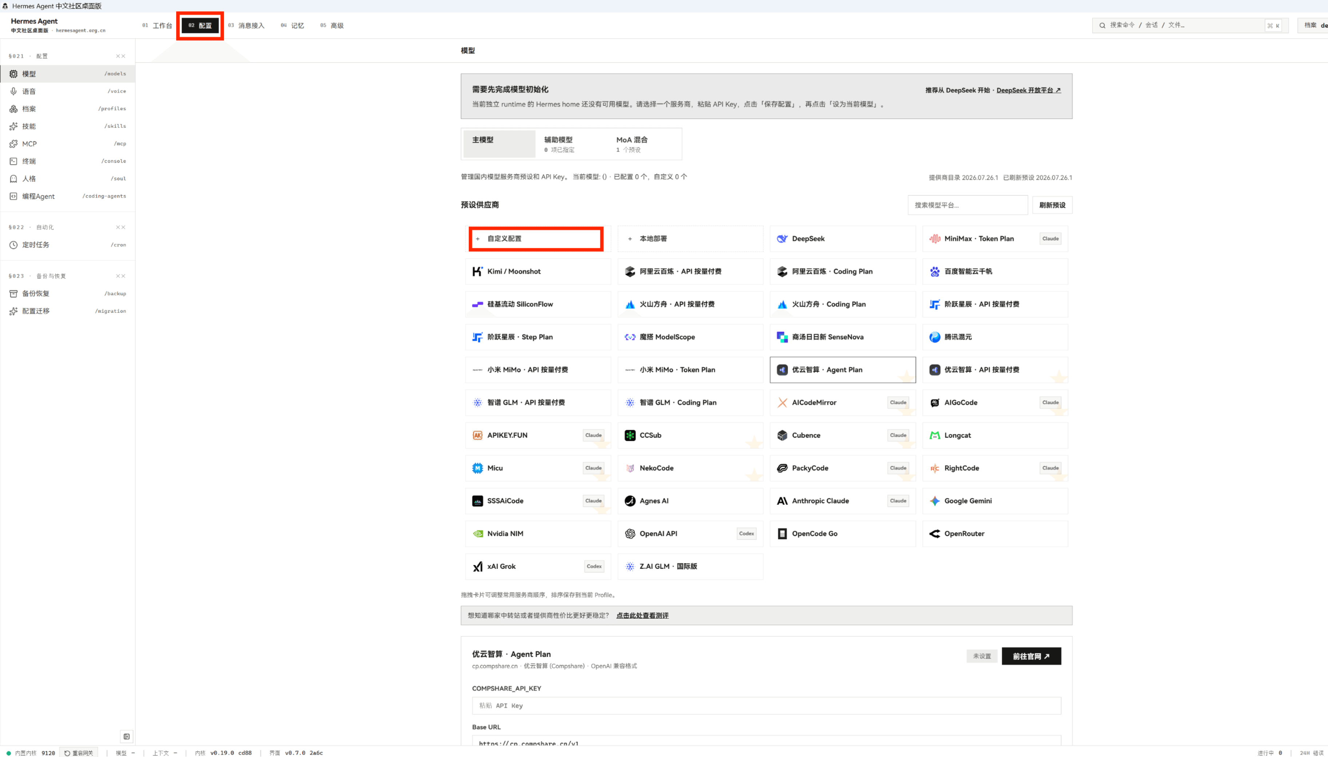Open the 人格 soul sidebar item
1328x757 pixels.
pos(68,179)
